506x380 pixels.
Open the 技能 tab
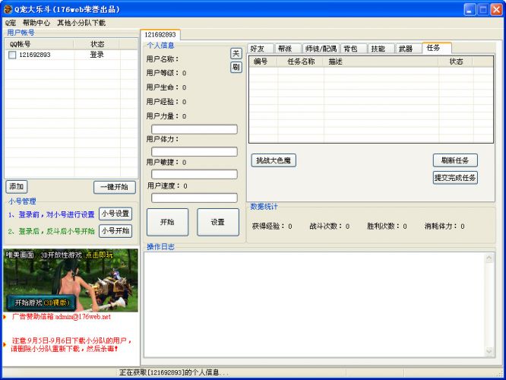click(x=378, y=49)
